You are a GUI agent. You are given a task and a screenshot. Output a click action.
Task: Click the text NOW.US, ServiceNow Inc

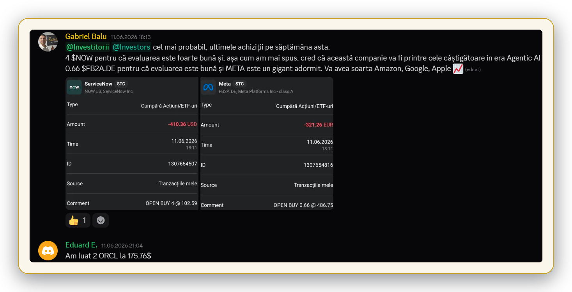tap(109, 91)
